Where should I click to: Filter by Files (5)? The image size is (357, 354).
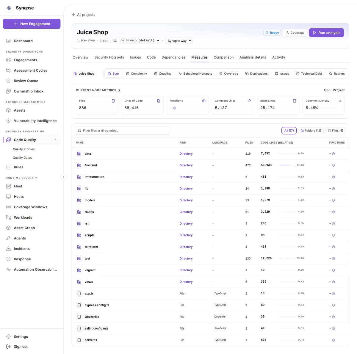tap(336, 131)
